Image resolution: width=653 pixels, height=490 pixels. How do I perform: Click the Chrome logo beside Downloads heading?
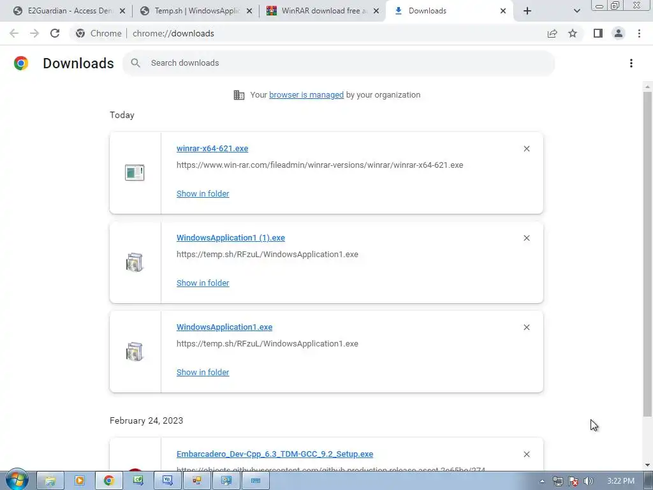tap(21, 63)
